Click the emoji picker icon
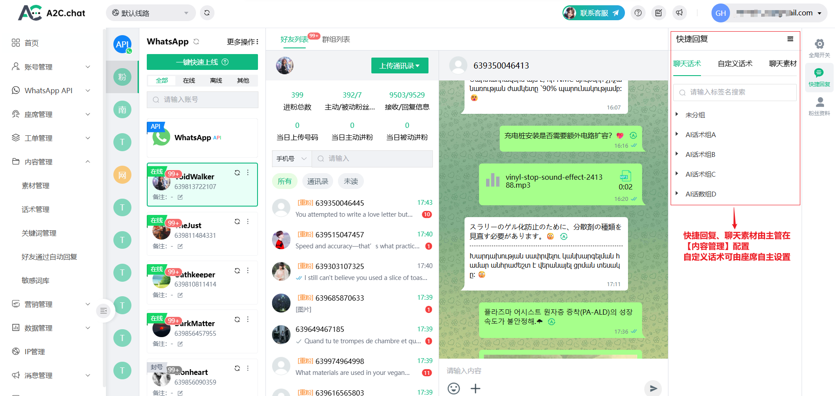835x396 pixels. (454, 388)
